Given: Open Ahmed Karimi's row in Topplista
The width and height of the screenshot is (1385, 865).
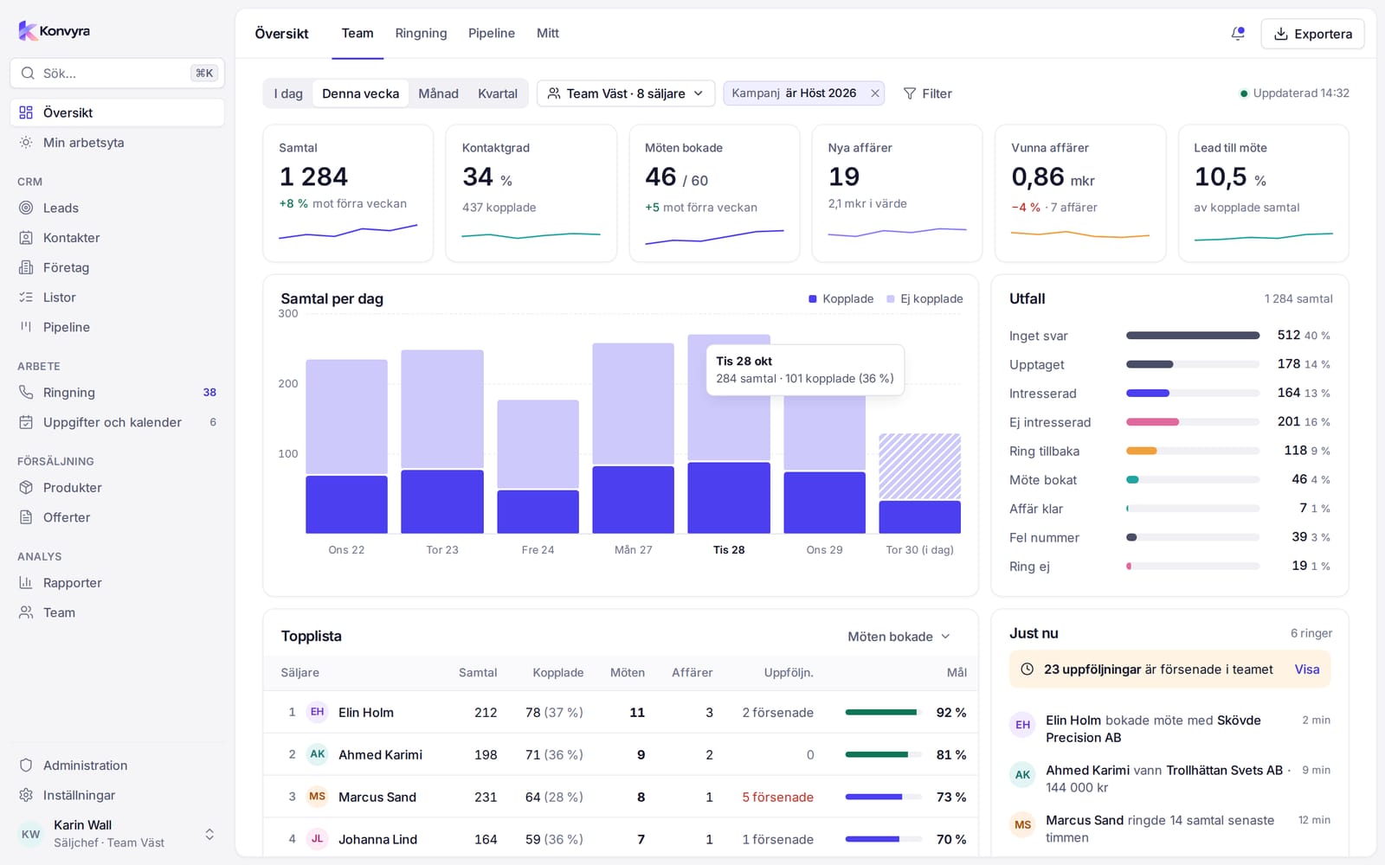Looking at the screenshot, I should (x=621, y=754).
